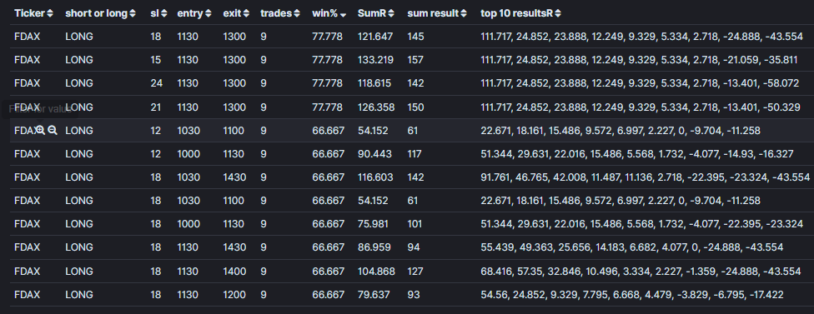Click the SumR column sort icon
The width and height of the screenshot is (814, 314).
click(x=391, y=13)
